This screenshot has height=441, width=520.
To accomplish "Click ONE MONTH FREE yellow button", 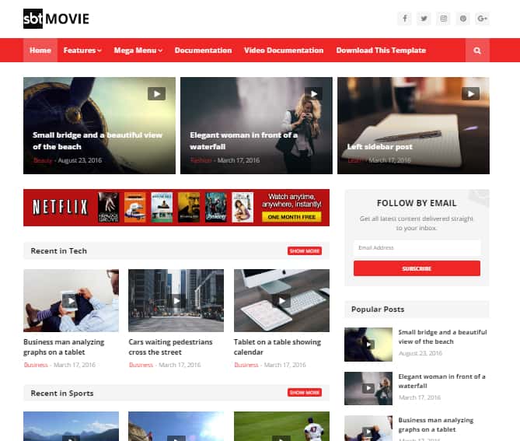I will 291,217.
